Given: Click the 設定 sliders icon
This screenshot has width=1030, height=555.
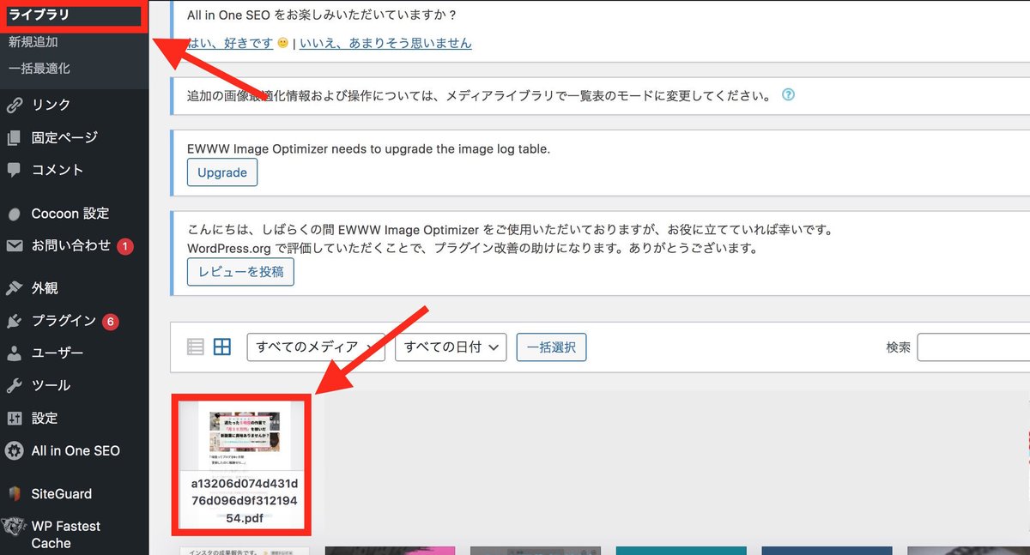Looking at the screenshot, I should [14, 418].
